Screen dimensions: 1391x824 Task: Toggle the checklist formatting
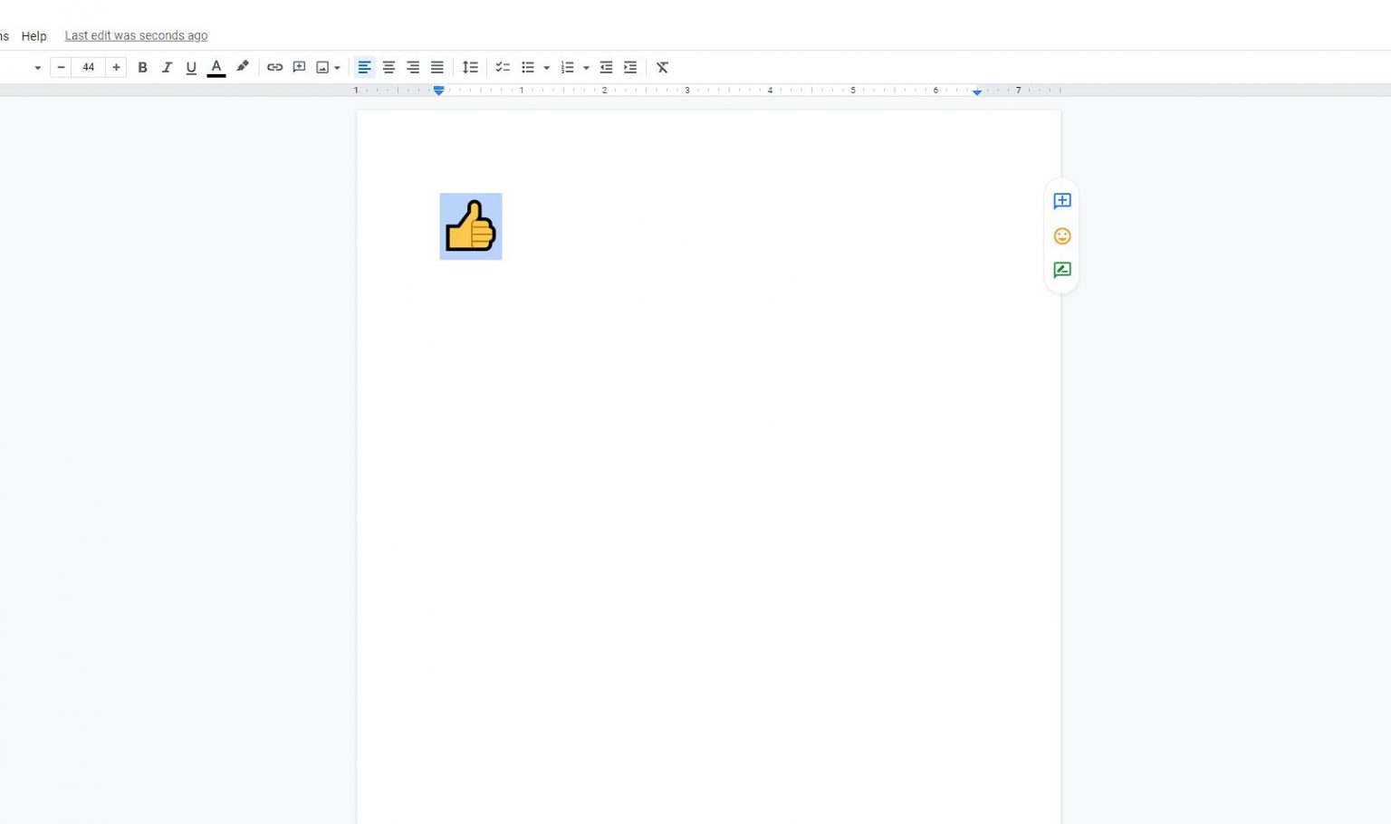pyautogui.click(x=504, y=67)
